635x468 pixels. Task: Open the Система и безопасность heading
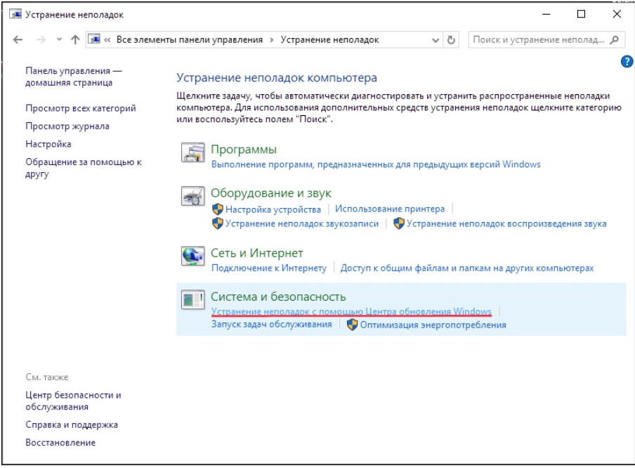278,297
